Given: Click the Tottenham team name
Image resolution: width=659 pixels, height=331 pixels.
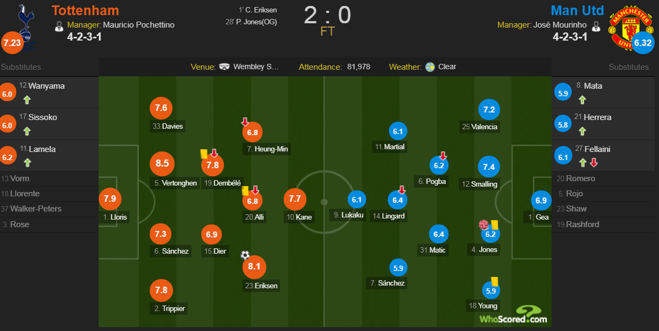Looking at the screenshot, I should (x=85, y=10).
